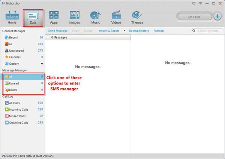Show Unread messages in Message Manager
225x159 pixels.
coord(15,83)
